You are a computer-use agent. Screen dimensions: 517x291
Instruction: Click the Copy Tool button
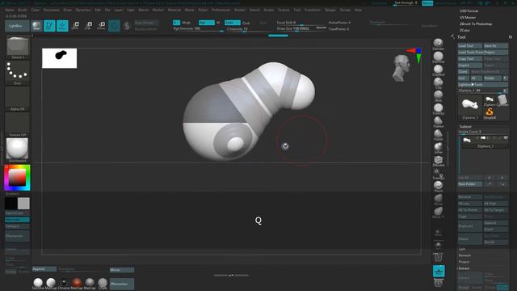point(470,59)
